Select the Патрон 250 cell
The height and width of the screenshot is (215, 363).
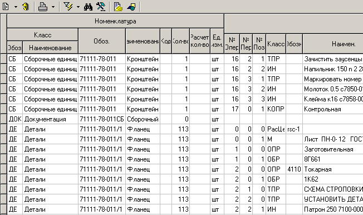pyautogui.click(x=333, y=209)
